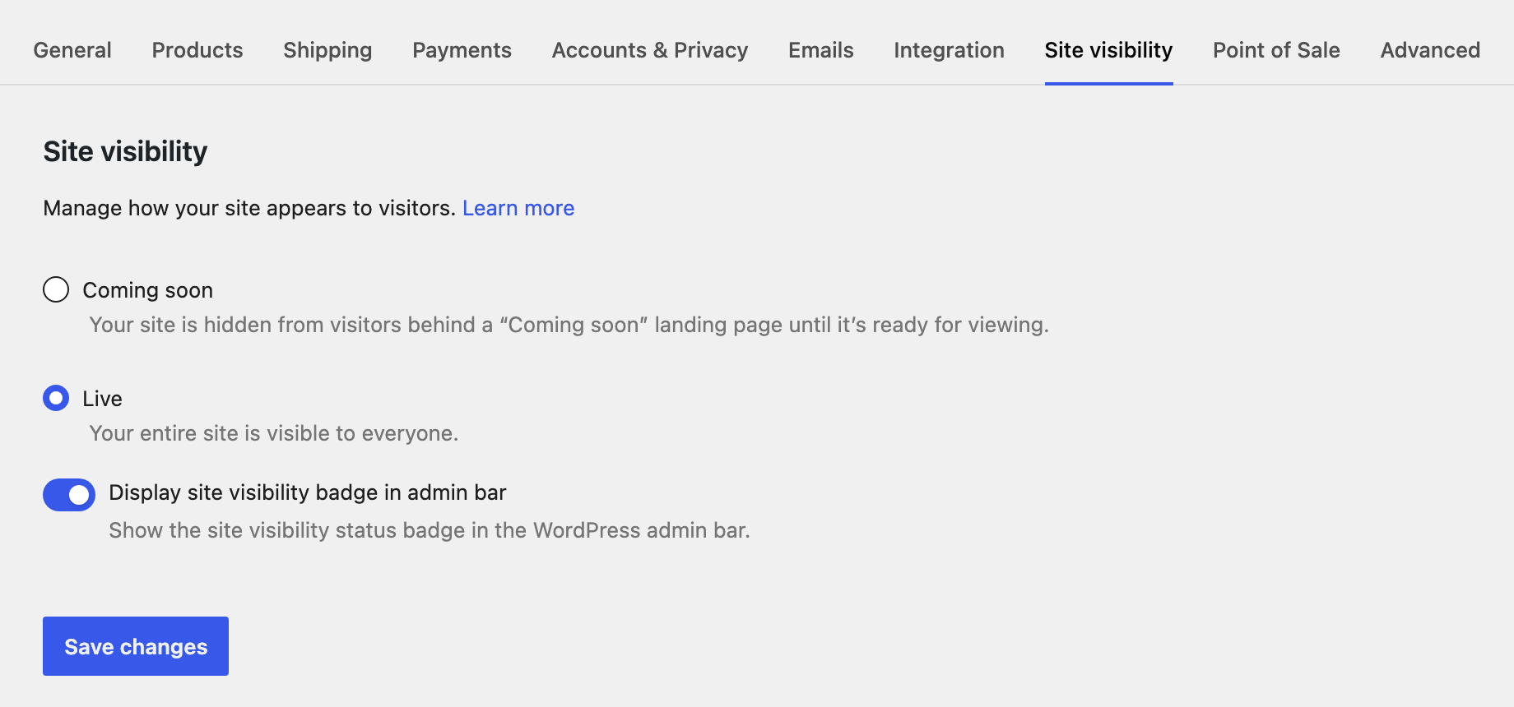Toggle the admin bar visibility badge switch
Screen dimensions: 1514x707
click(69, 495)
